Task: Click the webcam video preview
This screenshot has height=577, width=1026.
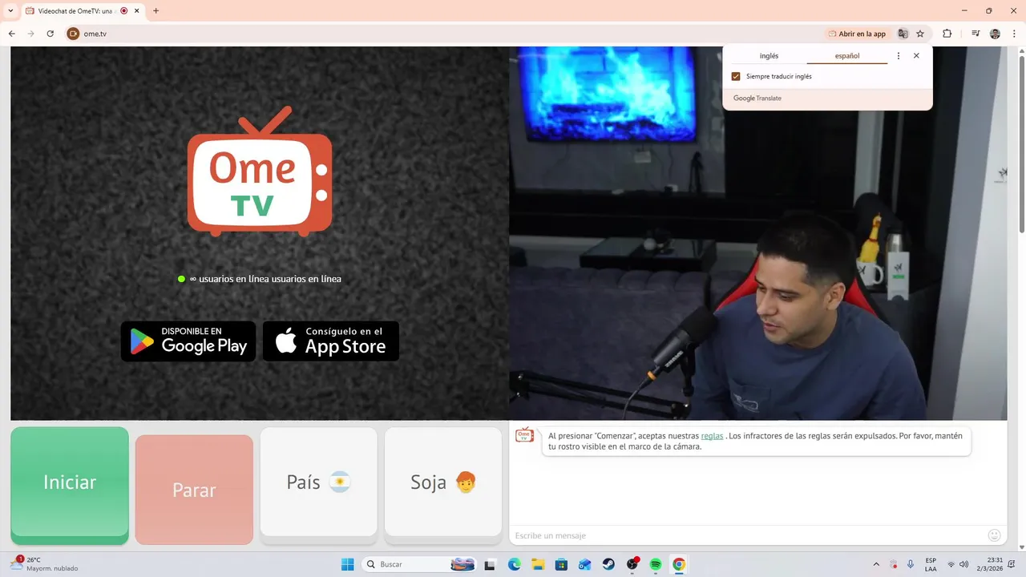Action: (757, 233)
